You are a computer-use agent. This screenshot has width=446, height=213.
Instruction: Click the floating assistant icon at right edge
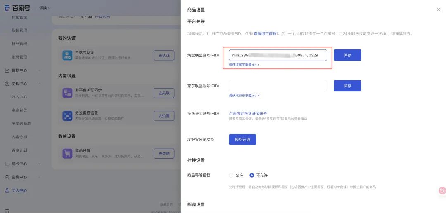[x=442, y=191]
